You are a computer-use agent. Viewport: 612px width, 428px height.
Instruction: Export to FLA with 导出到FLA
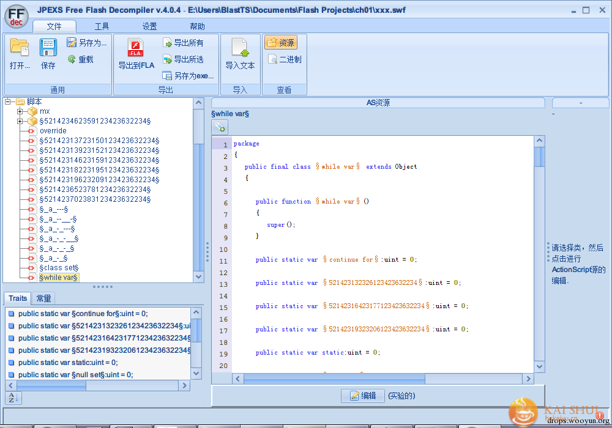[136, 54]
